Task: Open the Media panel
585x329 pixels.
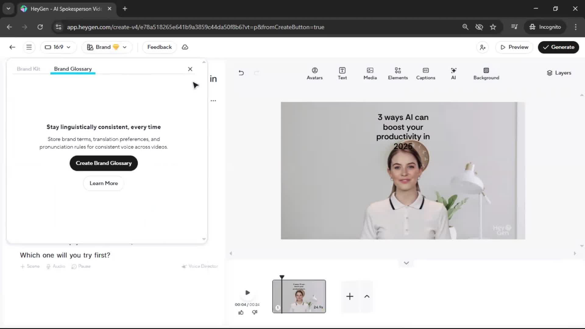Action: click(x=370, y=73)
